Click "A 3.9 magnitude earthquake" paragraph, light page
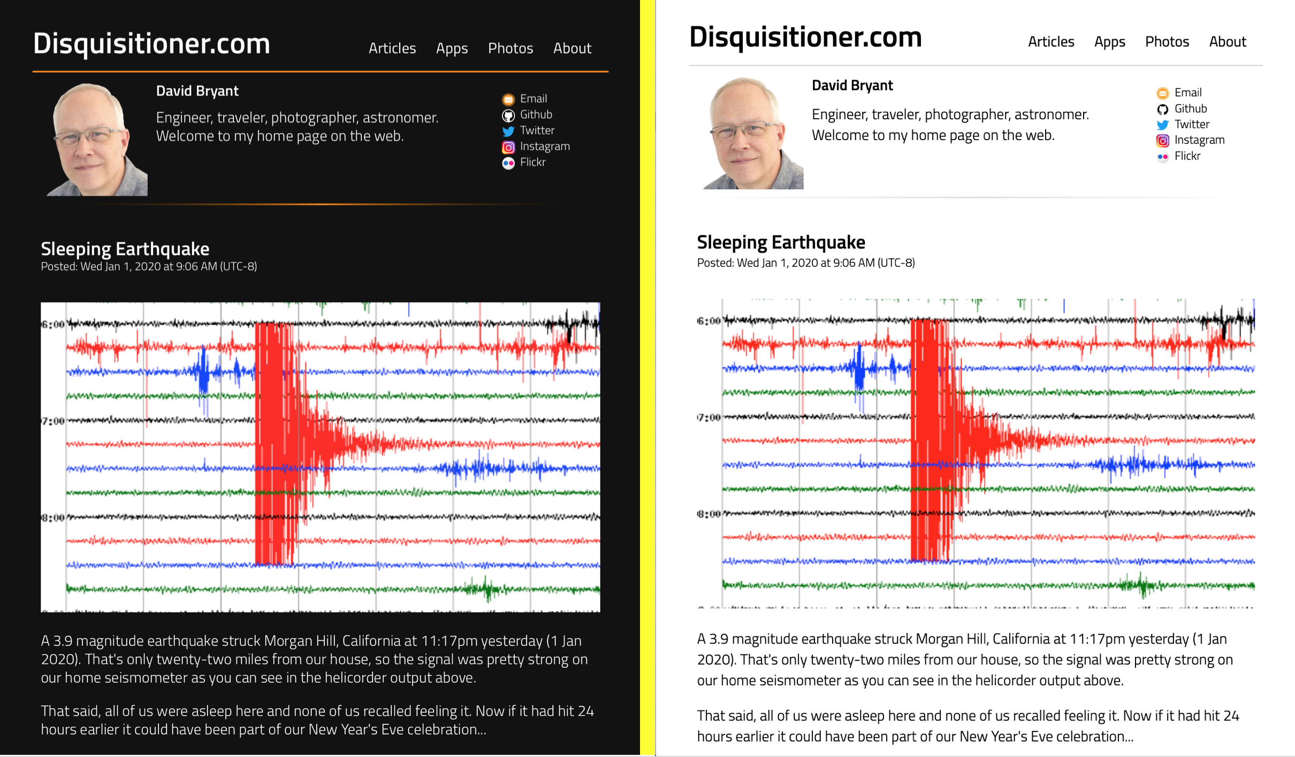Screen dimensions: 1295x757 pyautogui.click(x=965, y=660)
